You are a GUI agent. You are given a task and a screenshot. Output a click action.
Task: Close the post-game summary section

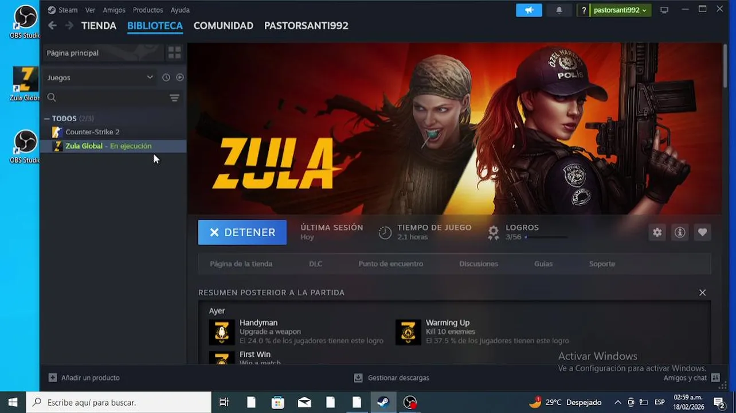pyautogui.click(x=702, y=293)
